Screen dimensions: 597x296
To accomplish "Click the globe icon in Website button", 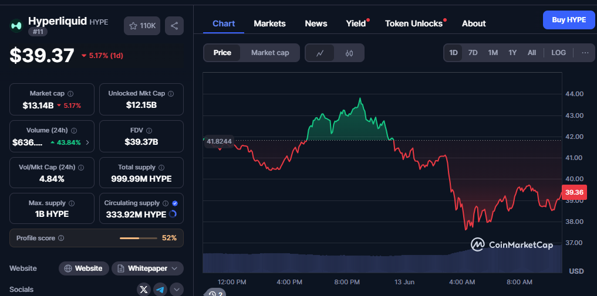I will coord(68,268).
